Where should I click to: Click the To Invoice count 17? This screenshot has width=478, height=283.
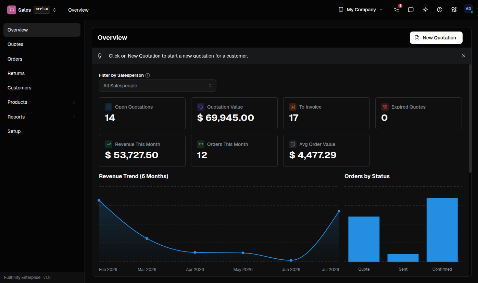point(294,118)
